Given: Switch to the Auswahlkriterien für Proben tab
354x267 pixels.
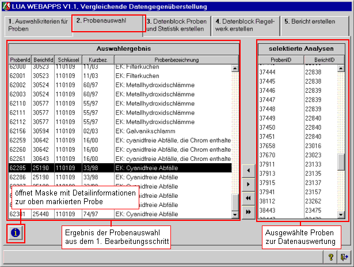Looking at the screenshot, I should pos(37,25).
